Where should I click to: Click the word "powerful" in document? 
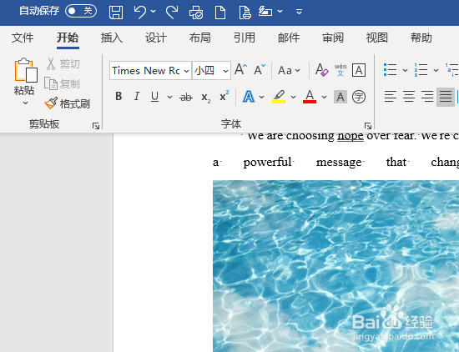click(268, 163)
